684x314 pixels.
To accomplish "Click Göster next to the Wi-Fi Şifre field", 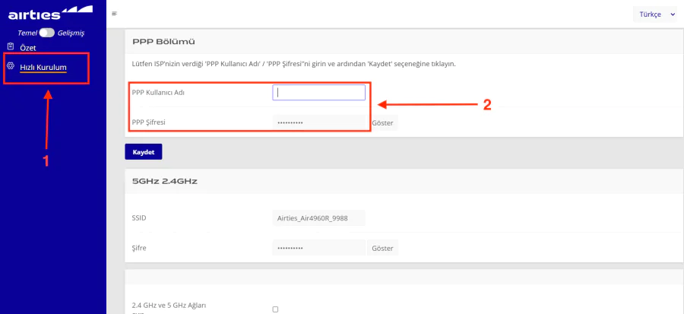I will 383,249.
